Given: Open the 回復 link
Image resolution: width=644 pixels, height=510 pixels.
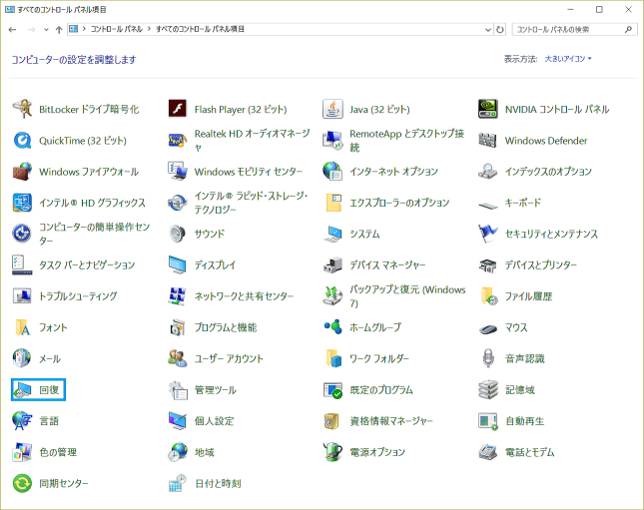Looking at the screenshot, I should [x=49, y=390].
